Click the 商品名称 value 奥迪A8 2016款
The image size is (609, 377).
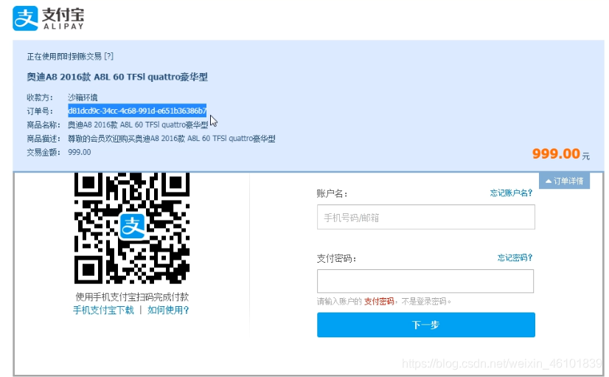(x=138, y=125)
